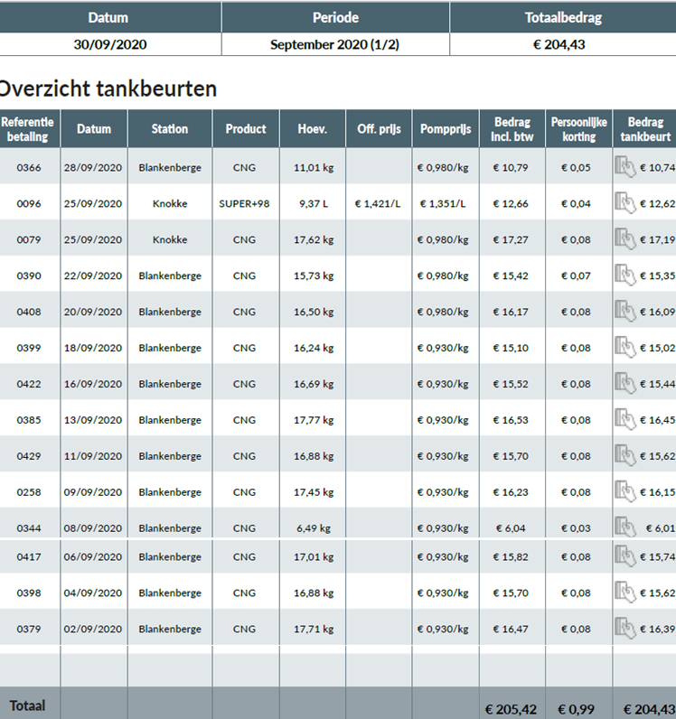
Task: Click the Pompprijs column header
Action: point(446,129)
